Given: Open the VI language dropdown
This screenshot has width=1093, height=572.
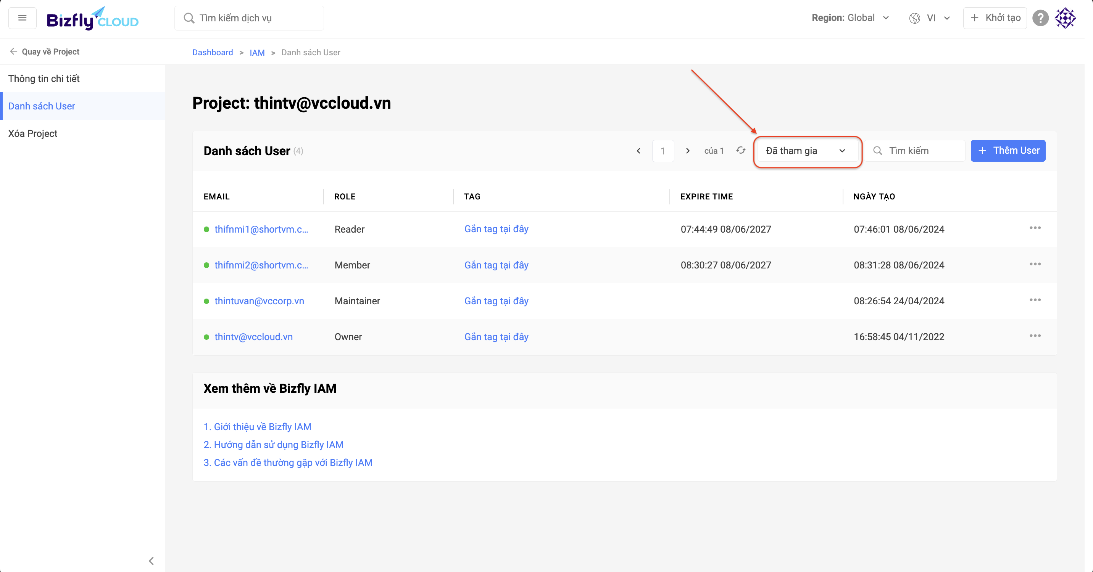Looking at the screenshot, I should pyautogui.click(x=930, y=18).
